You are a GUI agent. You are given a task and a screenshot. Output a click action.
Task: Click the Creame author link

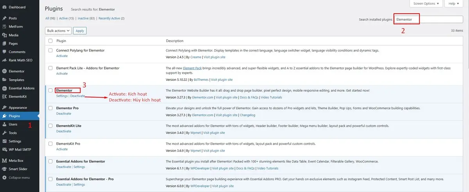(x=196, y=57)
